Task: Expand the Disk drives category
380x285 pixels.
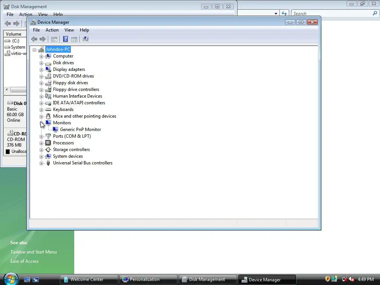Action: (x=41, y=63)
